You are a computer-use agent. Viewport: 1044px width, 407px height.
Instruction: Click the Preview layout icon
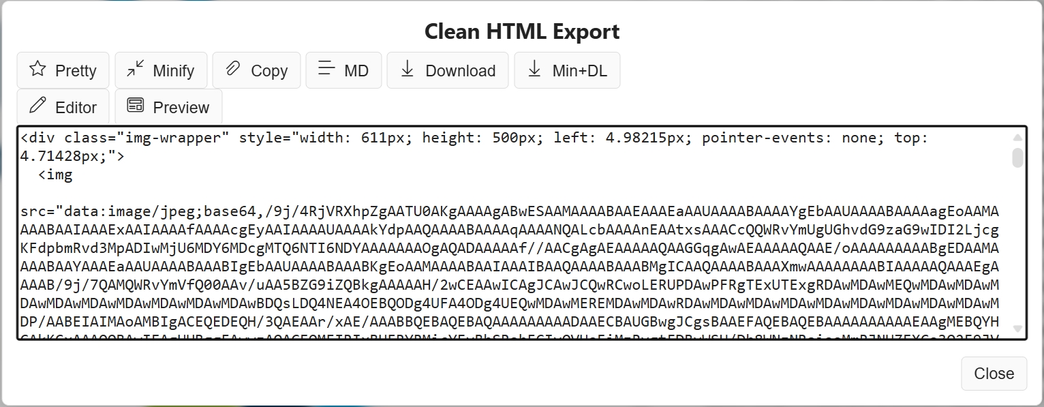coord(136,106)
